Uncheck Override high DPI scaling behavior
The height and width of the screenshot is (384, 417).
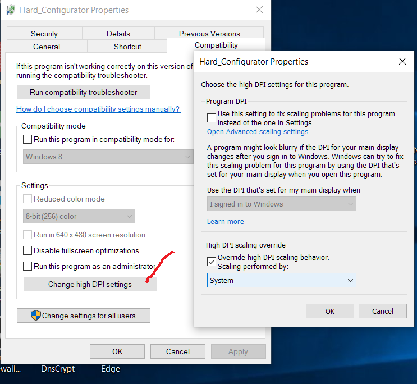212,262
